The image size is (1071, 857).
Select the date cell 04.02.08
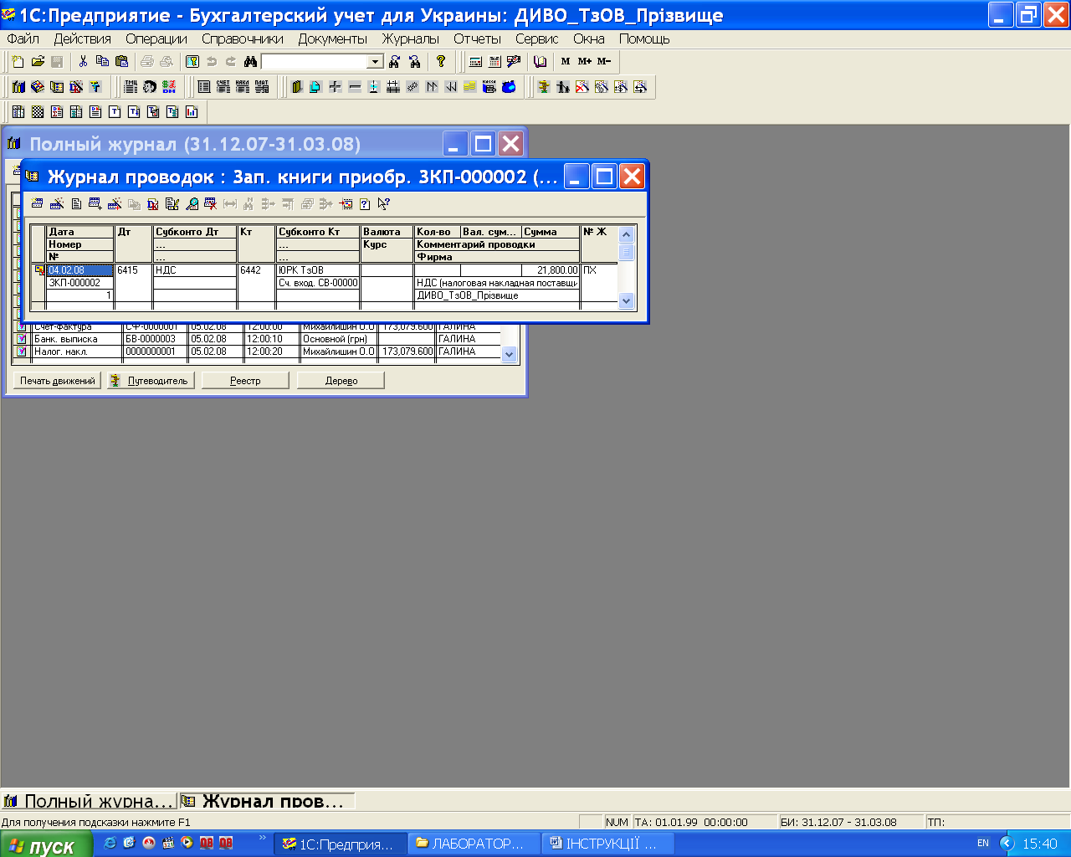(79, 270)
